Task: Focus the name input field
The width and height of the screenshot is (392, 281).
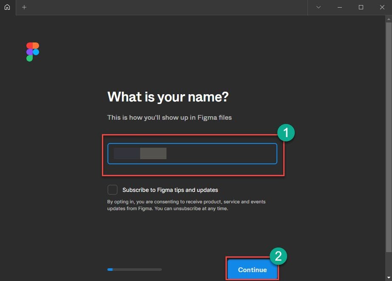Action: point(192,154)
